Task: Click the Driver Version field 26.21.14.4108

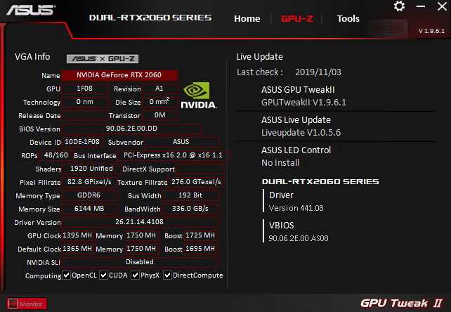Action: (x=140, y=222)
